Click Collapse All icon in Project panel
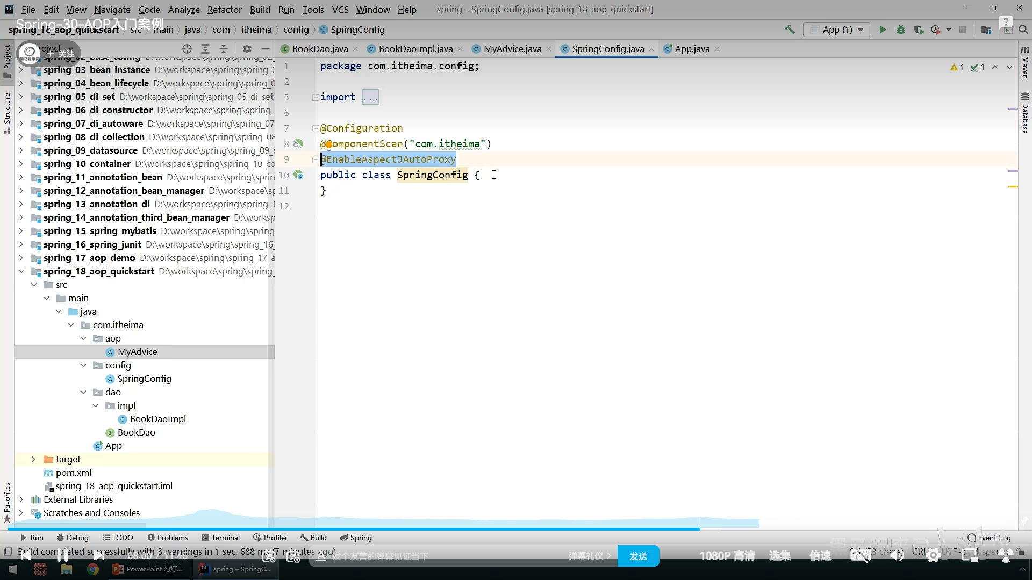This screenshot has height=580, width=1032. pyautogui.click(x=224, y=49)
